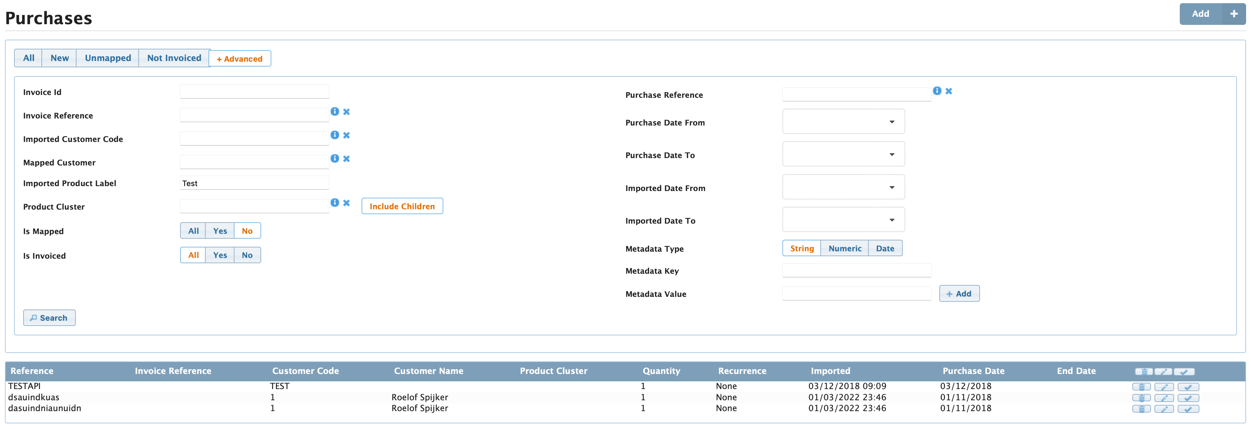The image size is (1251, 429).
Task: Switch Metadata Type to Numeric
Action: 845,248
